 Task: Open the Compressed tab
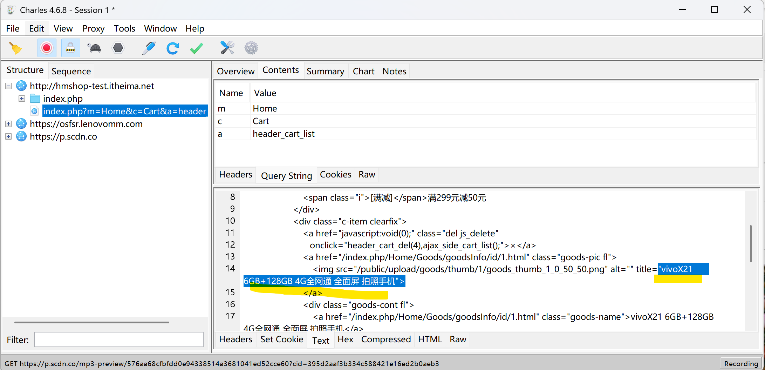(x=386, y=339)
